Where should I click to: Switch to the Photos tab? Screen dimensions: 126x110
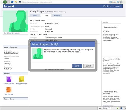[x=57, y=15]
